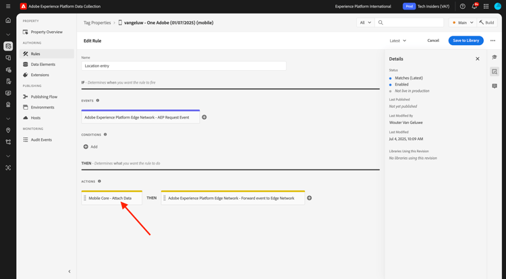This screenshot has height=279, width=506.
Task: Click Save to Library button
Action: click(466, 40)
